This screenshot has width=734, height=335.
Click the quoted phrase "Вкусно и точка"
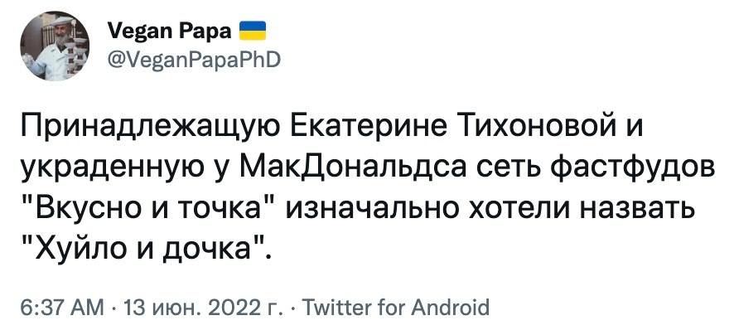(x=147, y=207)
